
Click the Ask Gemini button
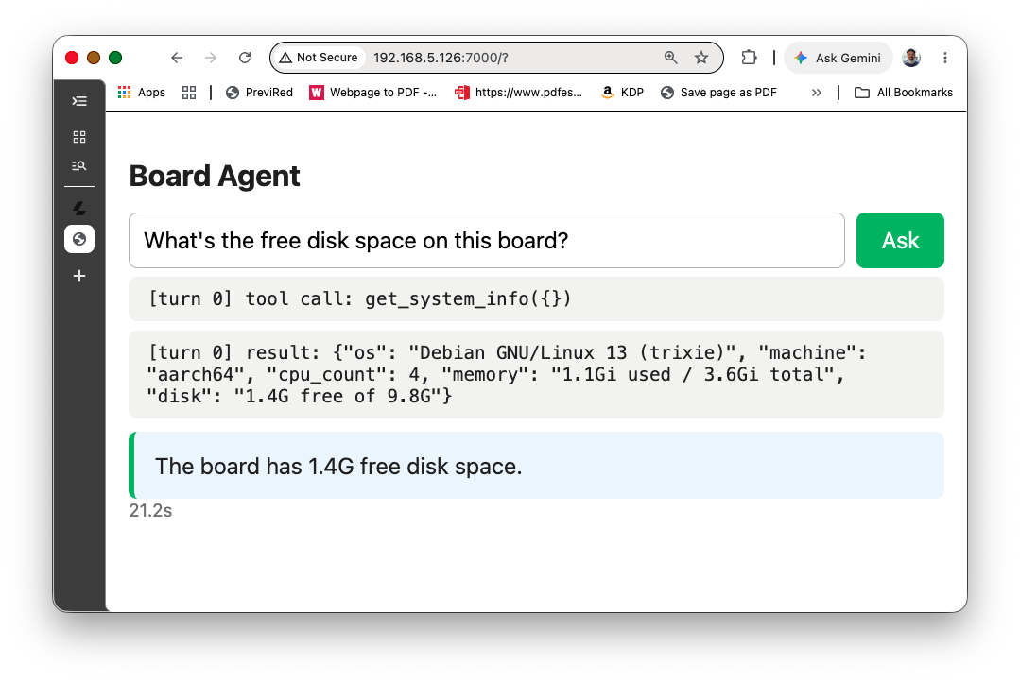(838, 58)
